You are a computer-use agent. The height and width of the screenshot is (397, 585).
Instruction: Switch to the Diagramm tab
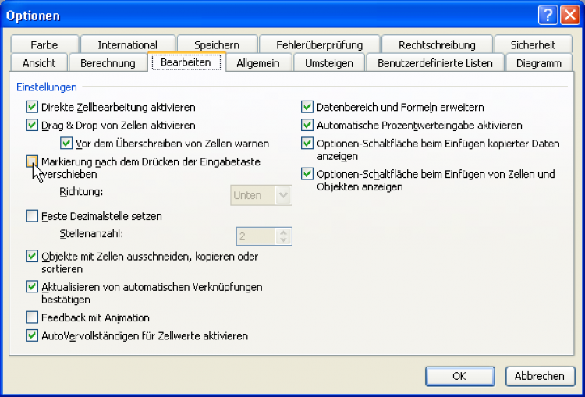point(538,63)
